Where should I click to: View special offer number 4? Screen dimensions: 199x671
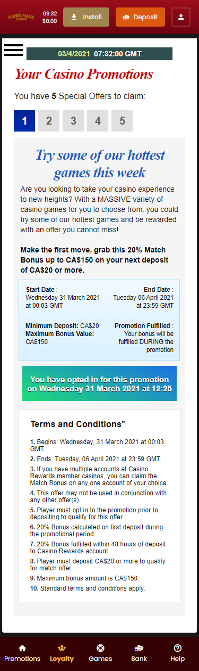point(98,121)
